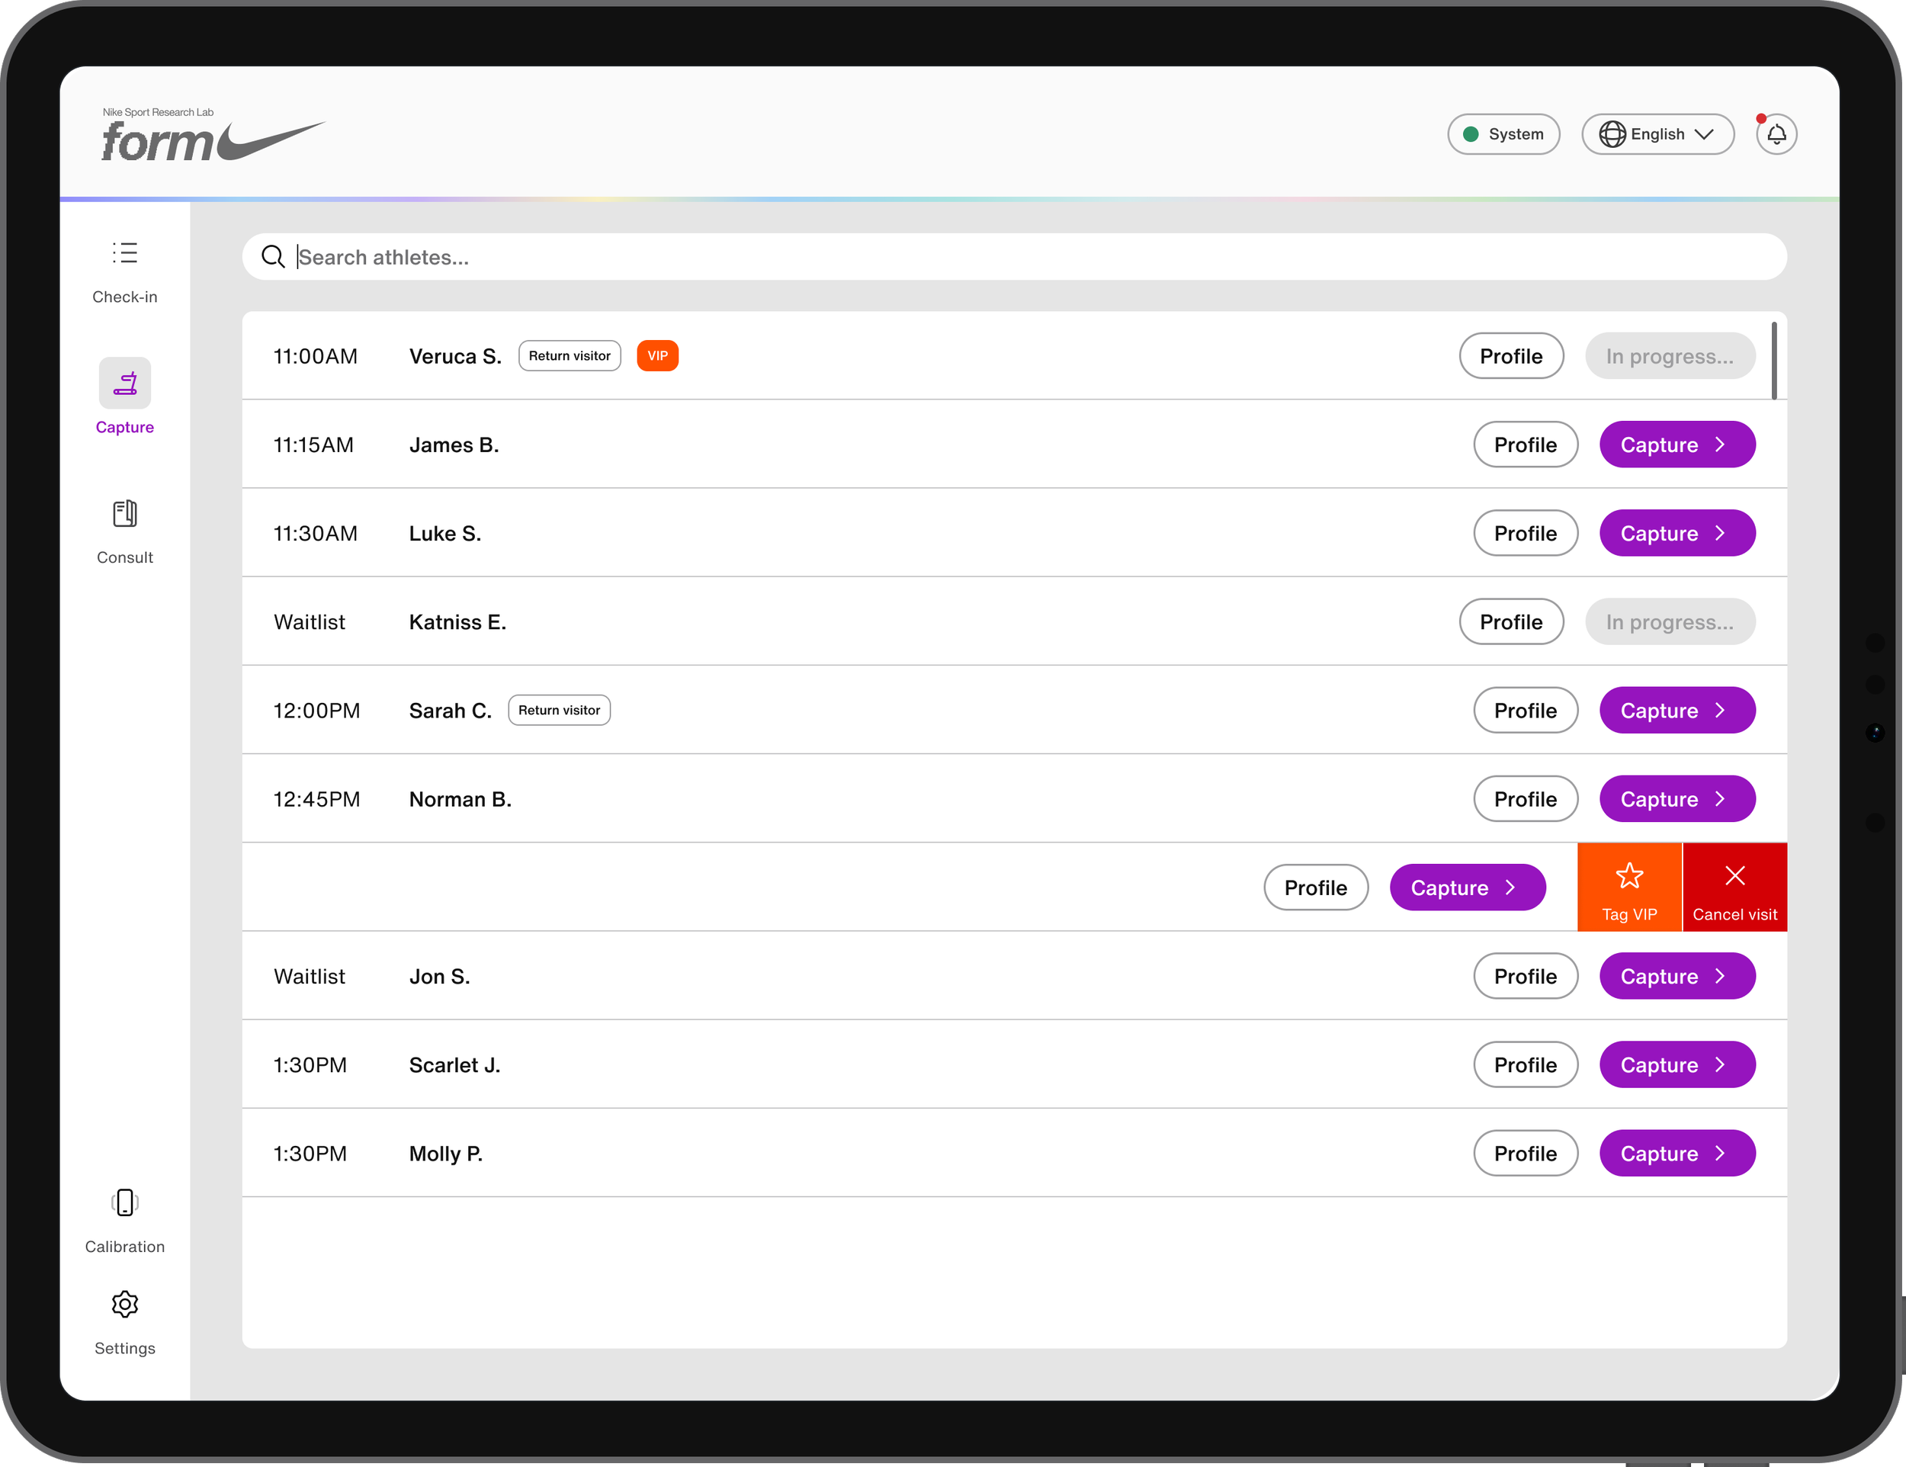Screen dimensions: 1906x1467
Task: Click Return visitor tag on Veruca S.
Action: 569,356
